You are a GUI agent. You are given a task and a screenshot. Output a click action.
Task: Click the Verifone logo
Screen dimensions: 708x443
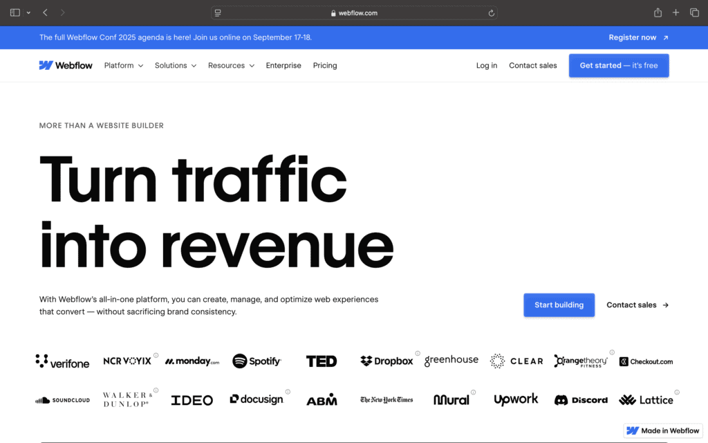[x=62, y=361]
